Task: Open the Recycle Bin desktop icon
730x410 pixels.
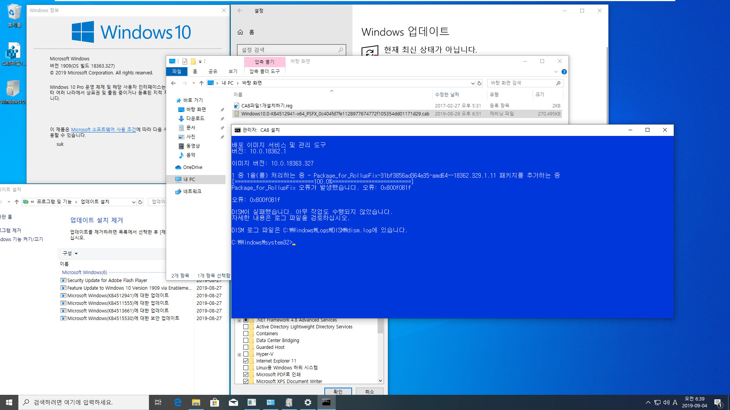Action: tap(14, 16)
